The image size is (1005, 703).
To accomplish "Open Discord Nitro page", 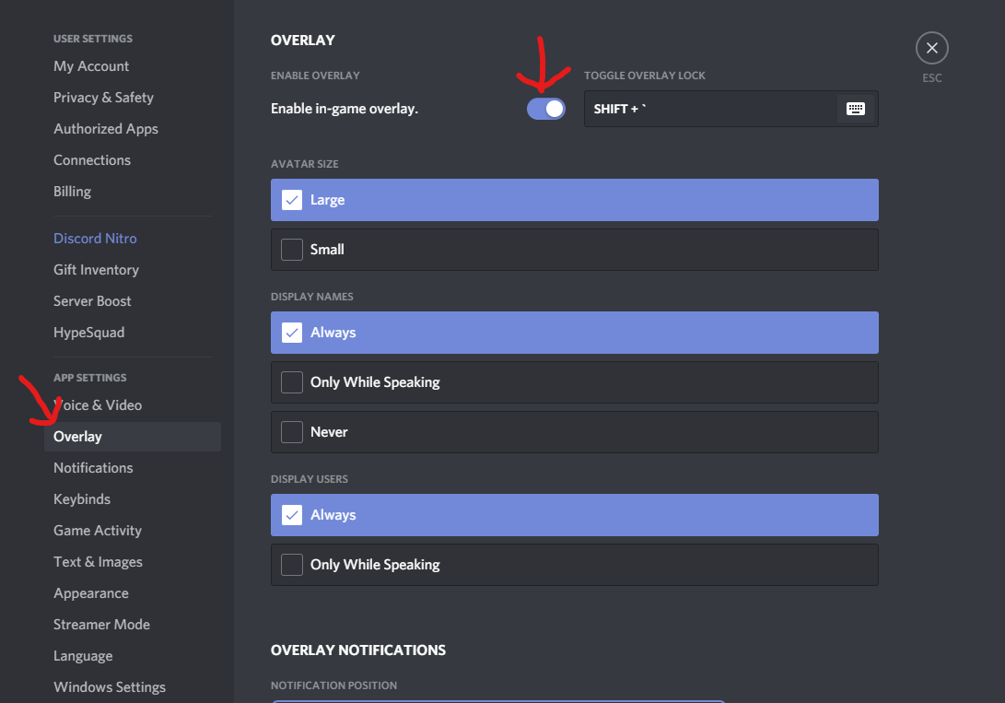I will (x=95, y=239).
